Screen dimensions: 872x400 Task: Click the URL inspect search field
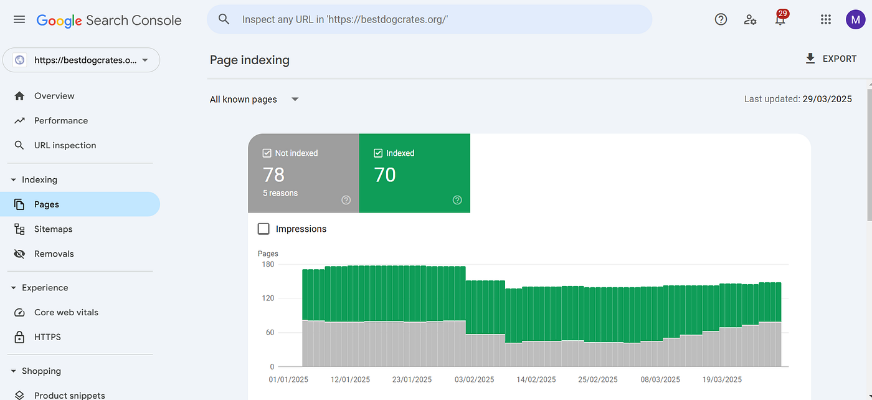tap(429, 19)
